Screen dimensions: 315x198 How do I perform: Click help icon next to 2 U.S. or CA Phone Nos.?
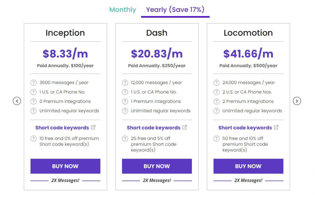click(217, 92)
